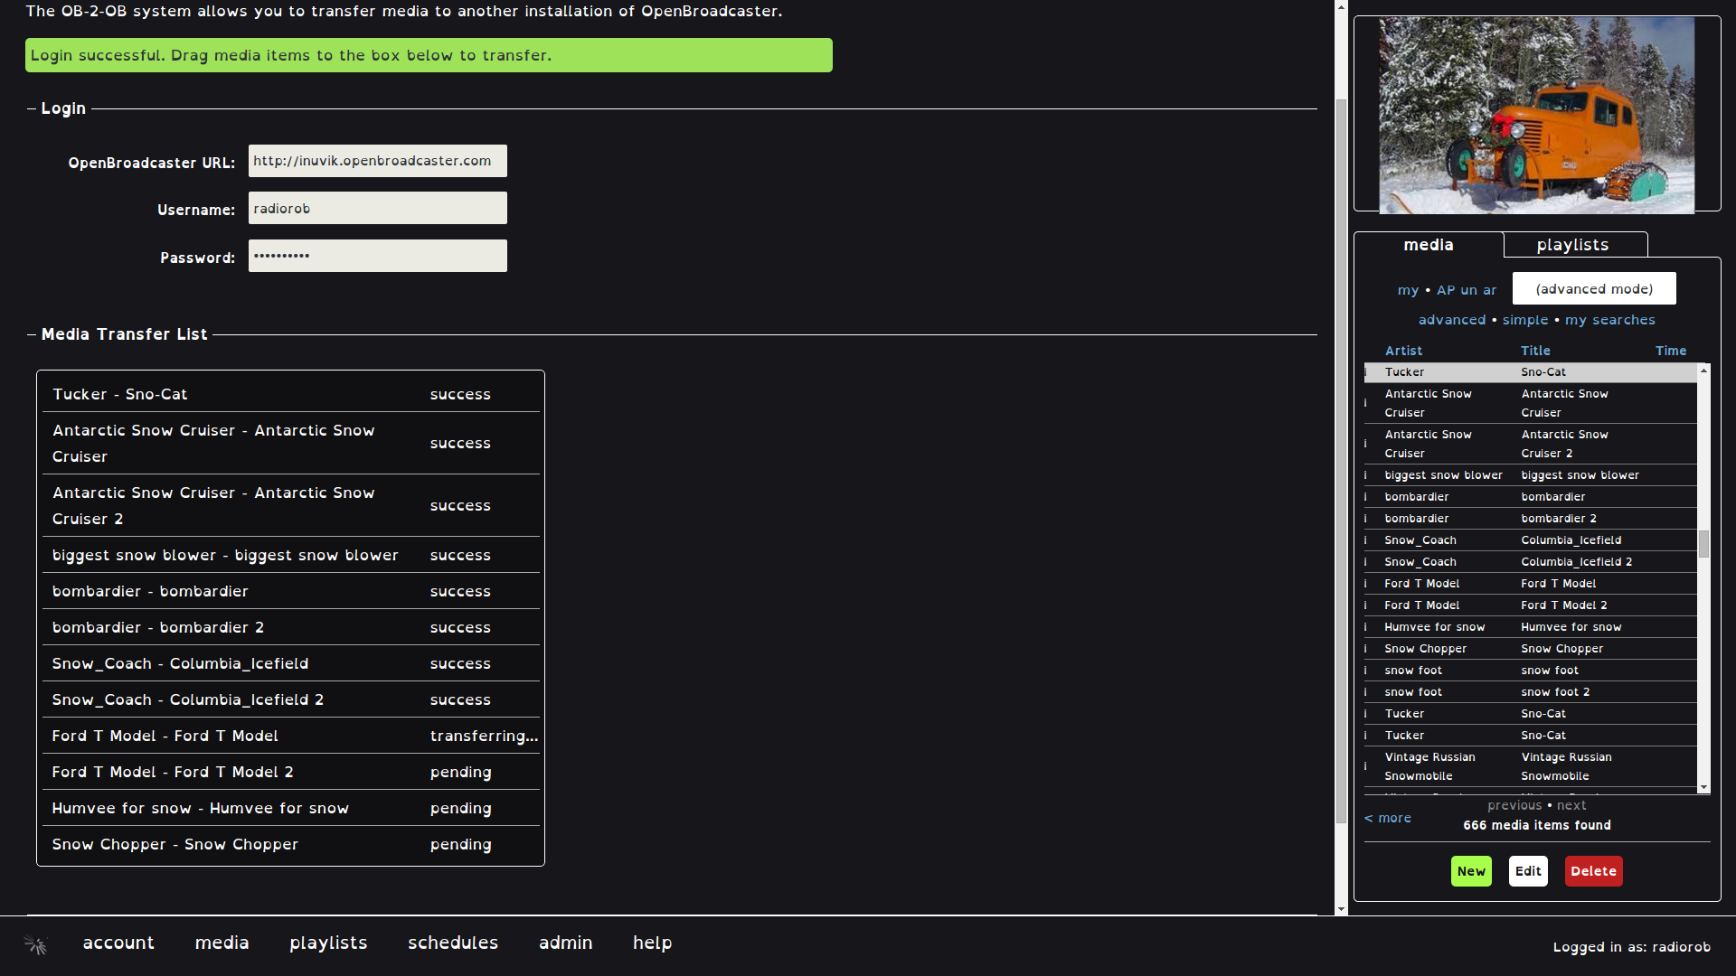Click the '(advanced mode)' search field
Viewport: 1736px width, 976px height.
[1594, 288]
